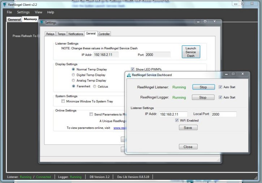Screen dimensions: 262x183
Task: Toggle Auto Start for ReefAngel Listener
Action: pos(220,87)
